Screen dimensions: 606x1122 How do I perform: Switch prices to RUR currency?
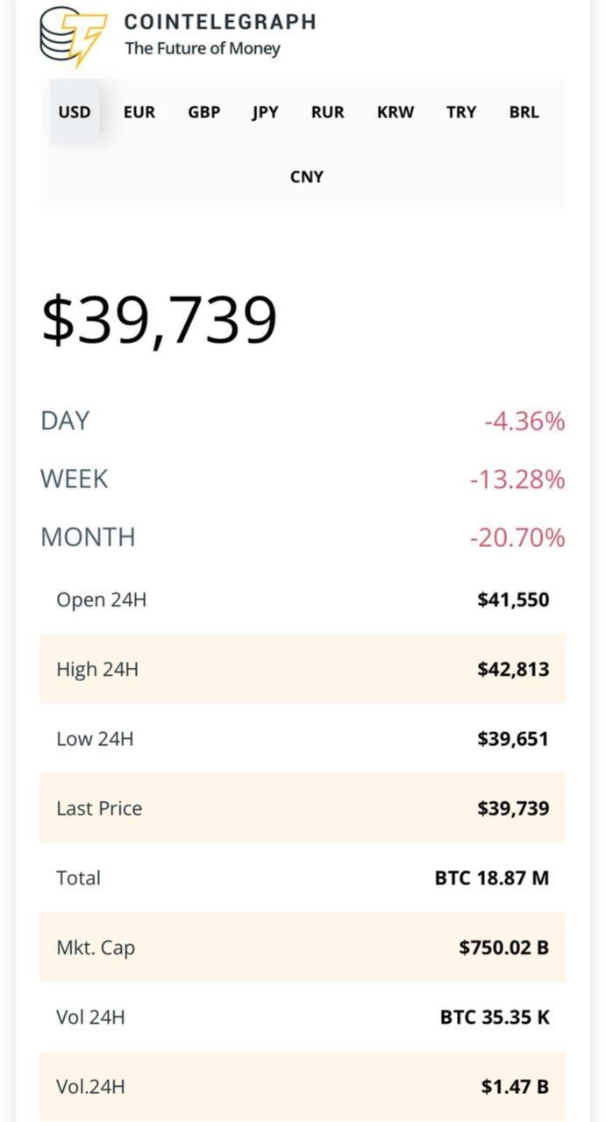(328, 112)
